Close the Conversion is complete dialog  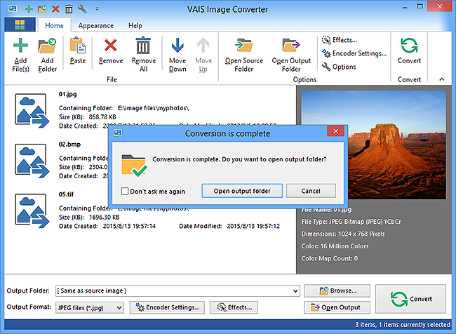335,131
